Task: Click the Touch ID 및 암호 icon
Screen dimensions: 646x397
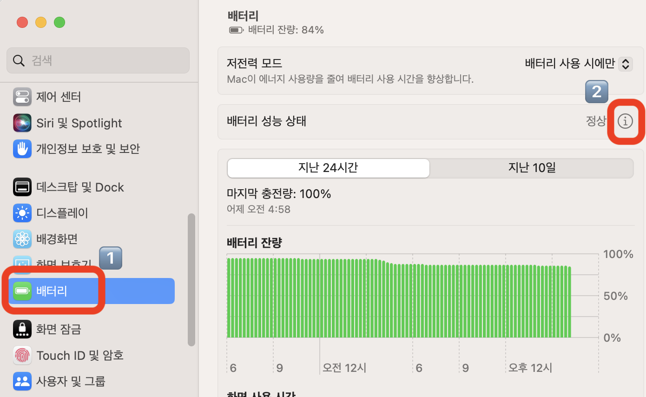Action: pyautogui.click(x=22, y=355)
